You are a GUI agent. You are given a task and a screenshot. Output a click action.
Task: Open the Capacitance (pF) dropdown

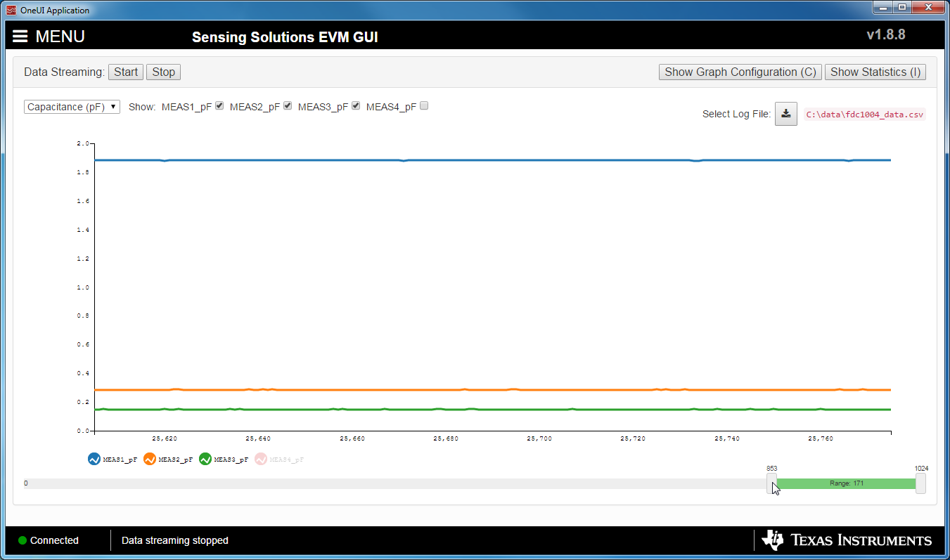[x=71, y=106]
